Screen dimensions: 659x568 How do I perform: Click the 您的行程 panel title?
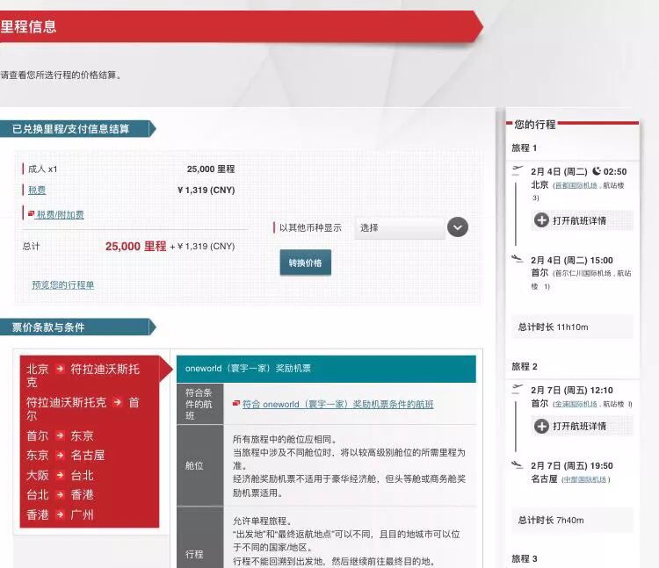pyautogui.click(x=535, y=125)
